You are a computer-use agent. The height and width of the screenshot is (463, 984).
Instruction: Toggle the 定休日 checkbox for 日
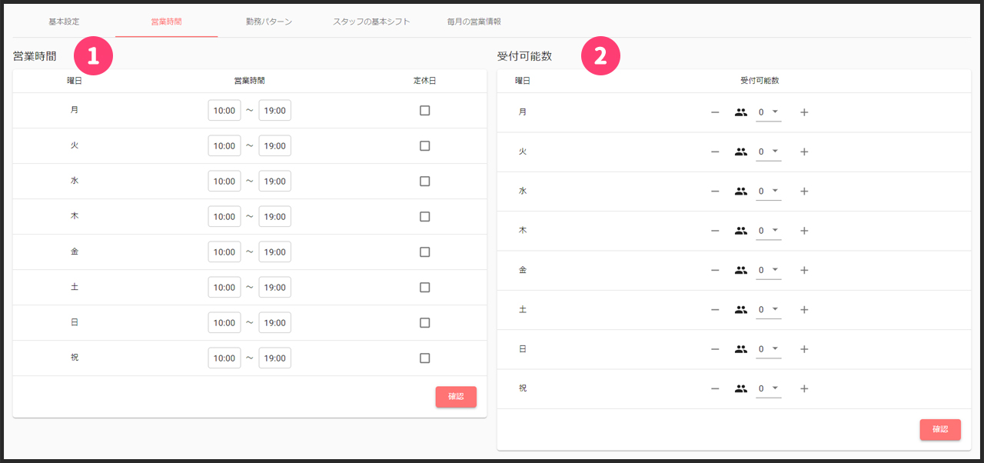coord(424,323)
